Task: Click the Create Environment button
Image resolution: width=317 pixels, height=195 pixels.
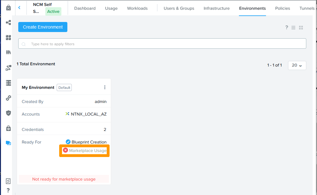Action: coord(42,27)
